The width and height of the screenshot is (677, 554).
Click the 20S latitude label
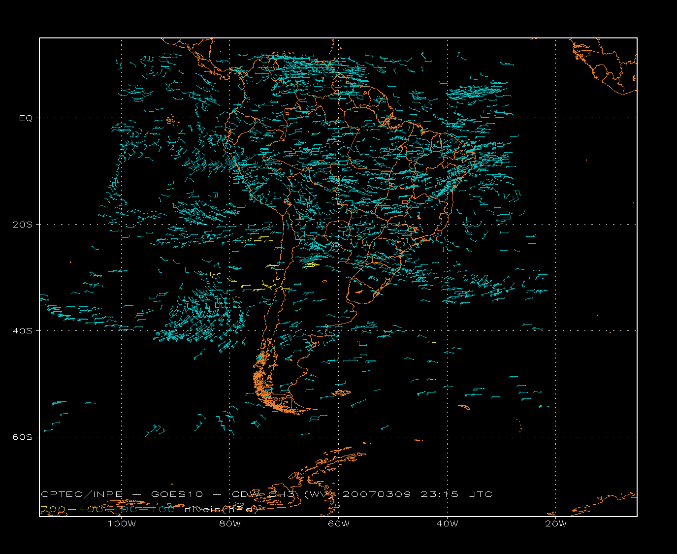click(22, 225)
